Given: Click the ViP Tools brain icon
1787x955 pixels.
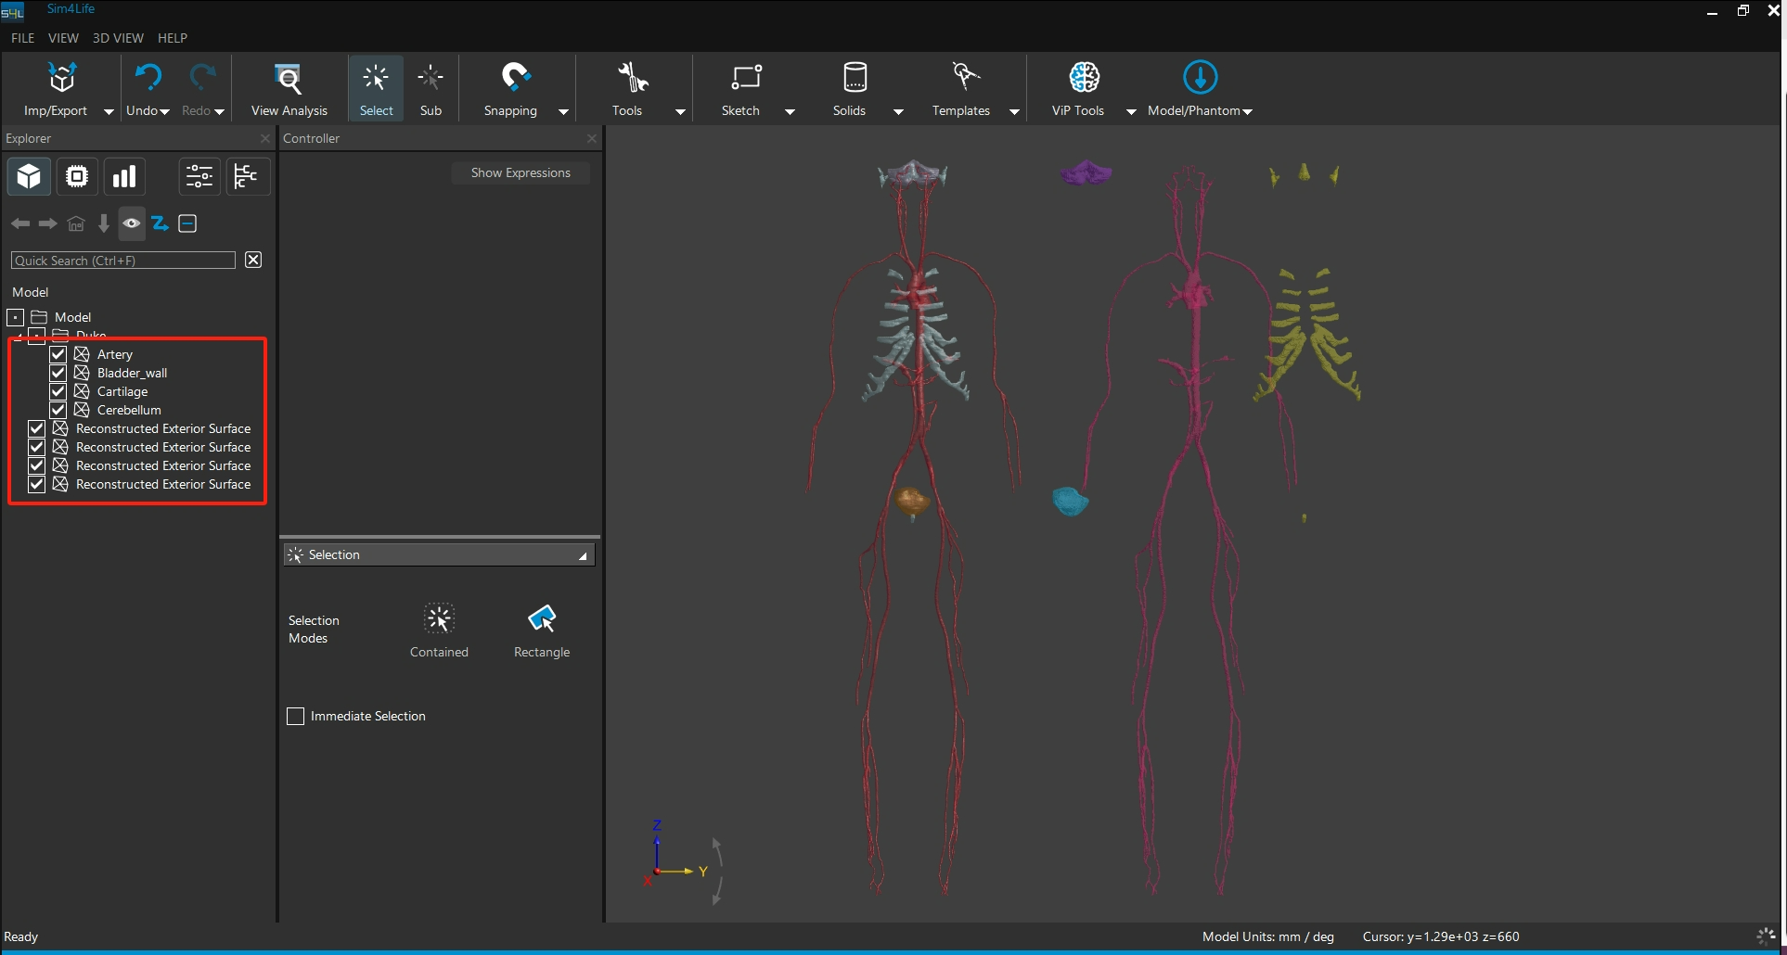Looking at the screenshot, I should click(1084, 78).
